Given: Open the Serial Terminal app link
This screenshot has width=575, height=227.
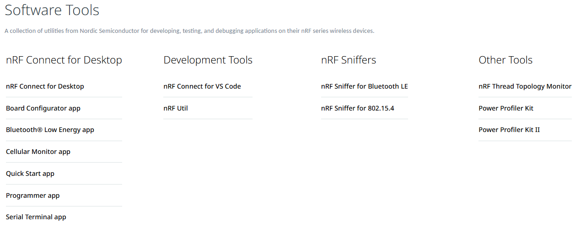Looking at the screenshot, I should tap(36, 217).
